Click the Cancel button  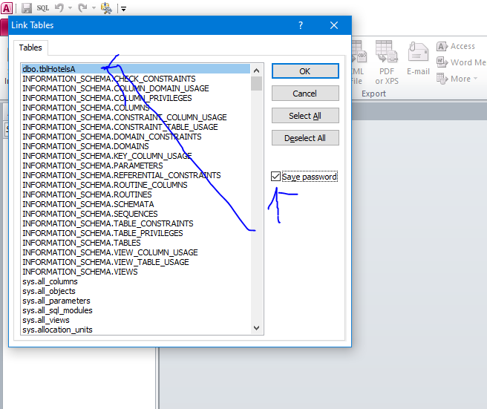coord(305,94)
